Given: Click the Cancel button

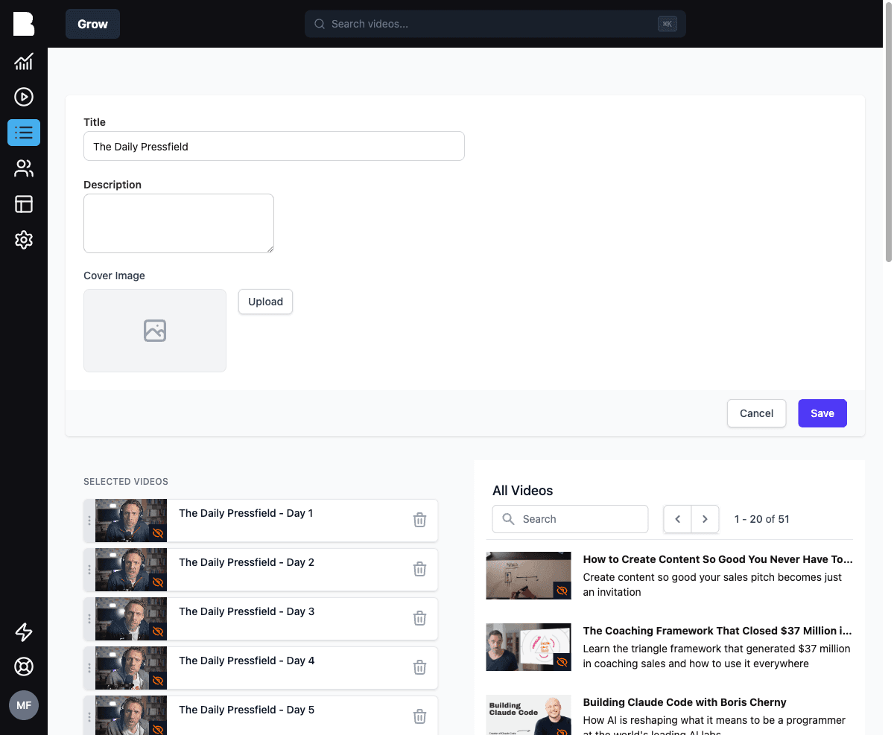Looking at the screenshot, I should (756, 413).
